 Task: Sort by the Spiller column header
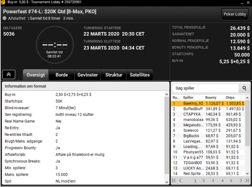tap(192, 98)
